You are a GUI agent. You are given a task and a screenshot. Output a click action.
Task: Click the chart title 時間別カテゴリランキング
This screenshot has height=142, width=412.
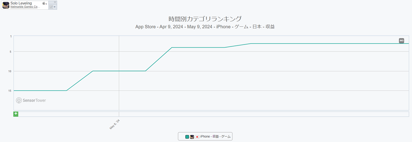(205, 18)
